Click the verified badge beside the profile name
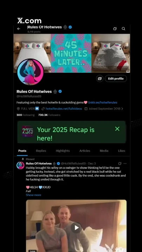Screen dimensions: 142x252 [60, 92]
